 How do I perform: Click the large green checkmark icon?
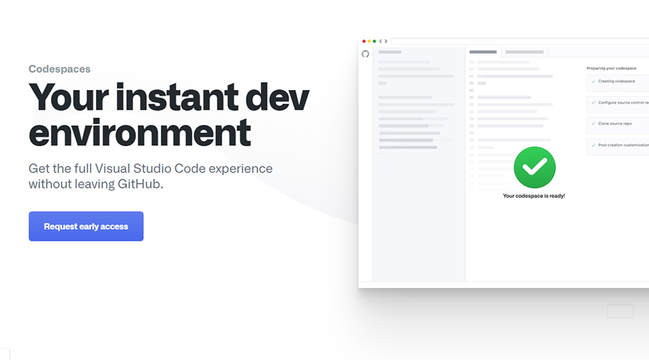pyautogui.click(x=534, y=167)
